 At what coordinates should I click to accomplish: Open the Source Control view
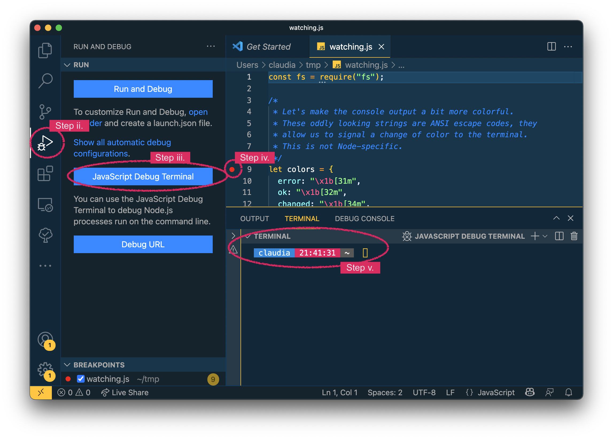click(x=45, y=112)
